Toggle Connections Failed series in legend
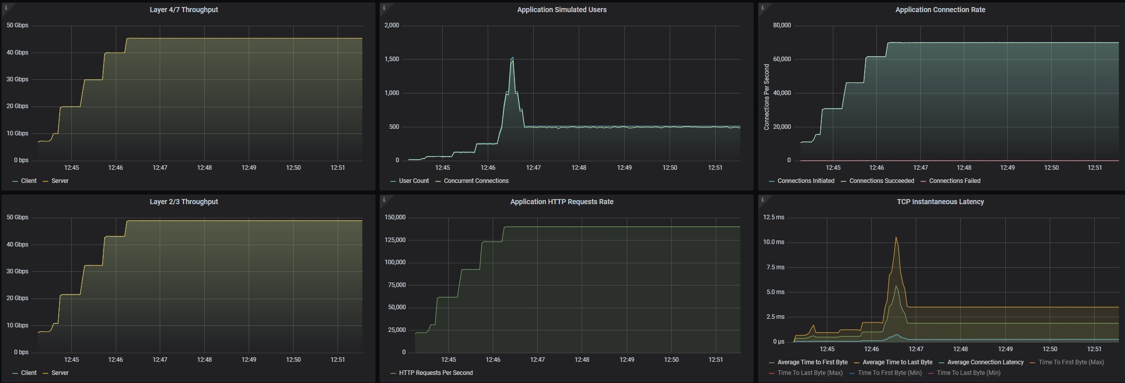Viewport: 1125px width, 383px height. tap(954, 181)
